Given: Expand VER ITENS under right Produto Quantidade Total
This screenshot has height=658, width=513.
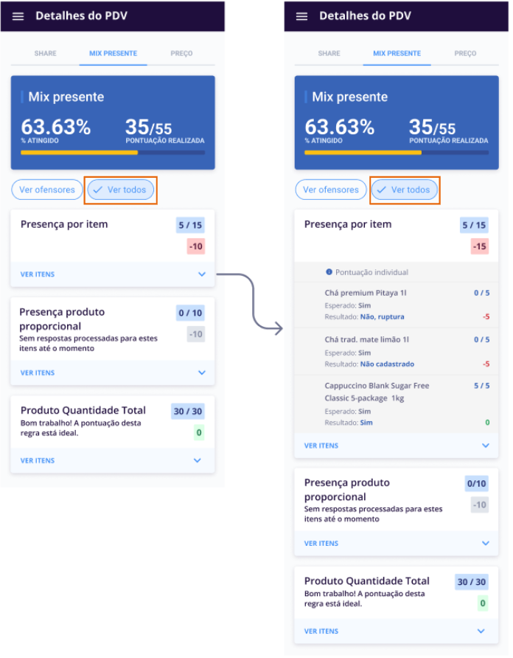Looking at the screenshot, I should 321,631.
